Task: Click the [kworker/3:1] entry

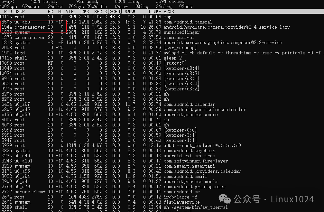Action: click(181, 135)
